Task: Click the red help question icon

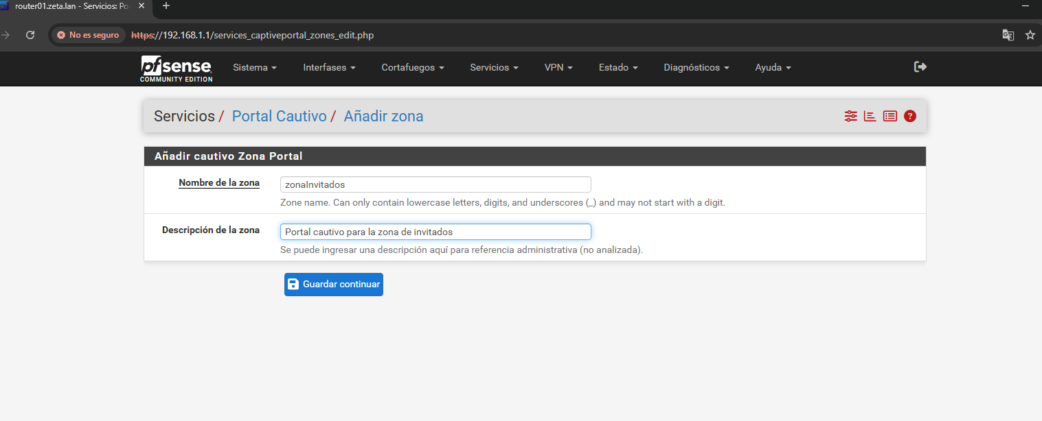Action: tap(910, 116)
